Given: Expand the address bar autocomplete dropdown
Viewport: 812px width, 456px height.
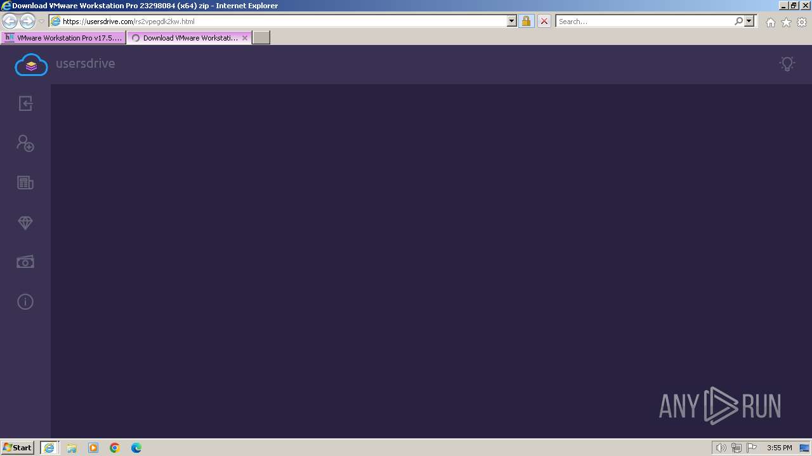Looking at the screenshot, I should click(512, 21).
